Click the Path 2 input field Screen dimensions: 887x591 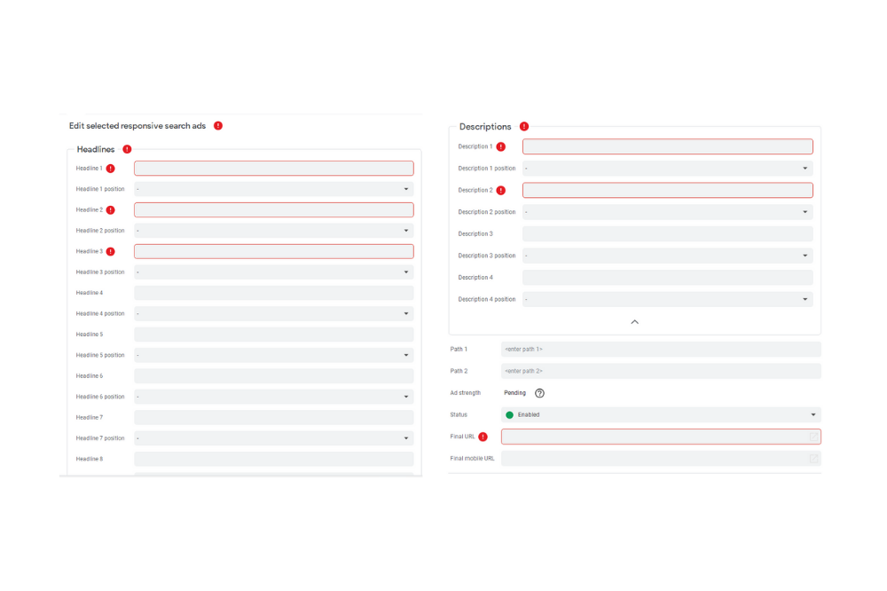coord(661,371)
